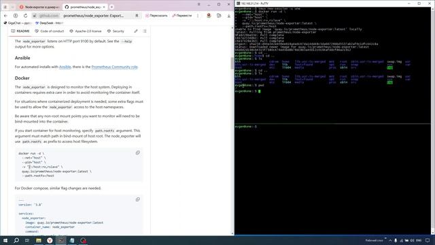Screen dimensions: 435x245
Task: Switch the ENG input language indicator
Action: click(x=419, y=240)
